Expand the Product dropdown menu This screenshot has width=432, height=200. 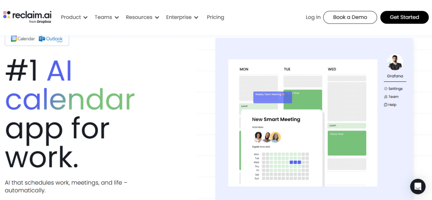click(x=74, y=17)
